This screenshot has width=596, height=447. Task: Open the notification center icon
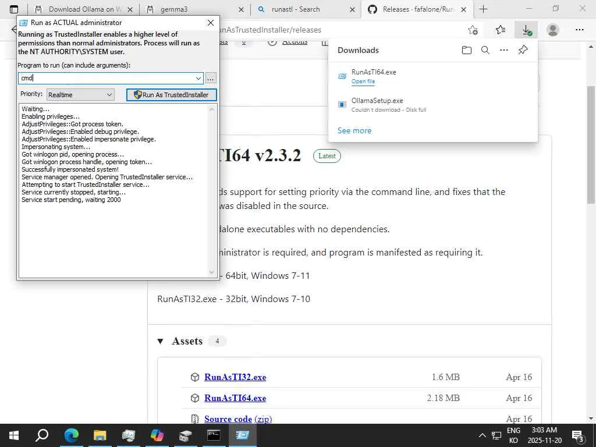point(578,435)
